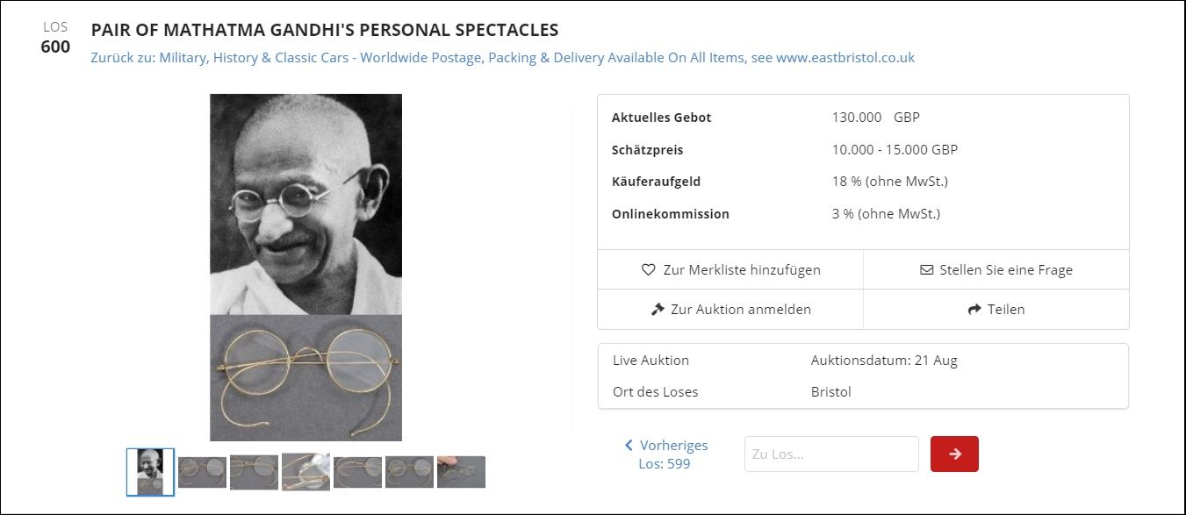Viewport: 1186px width, 515px height.
Task: Open the main Gandhi spectacles image
Action: point(305,267)
